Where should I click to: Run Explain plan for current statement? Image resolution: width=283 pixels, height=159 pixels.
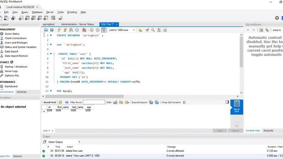(x=71, y=30)
